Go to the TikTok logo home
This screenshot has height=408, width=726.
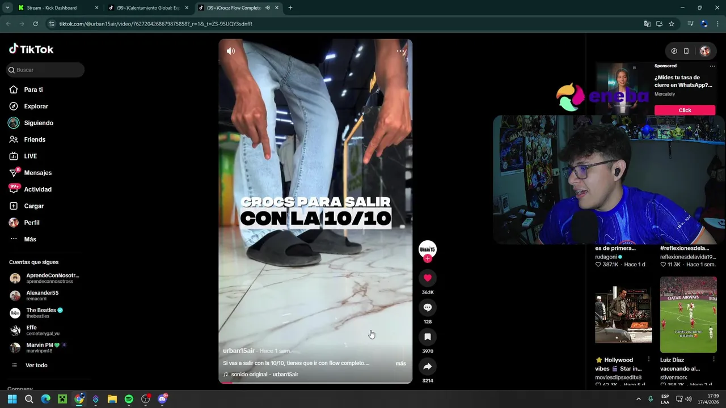[31, 49]
